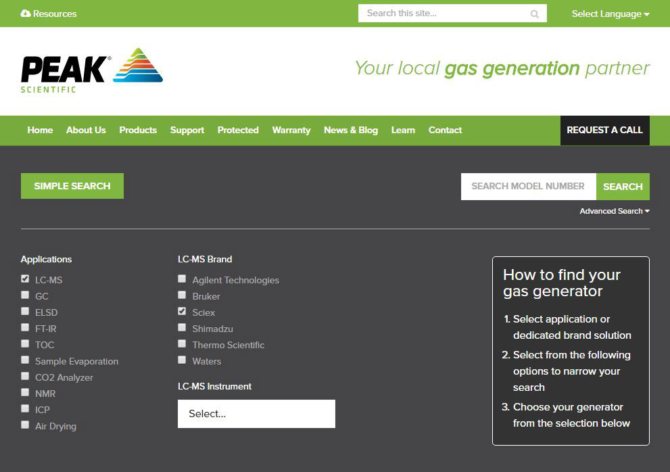Screen dimensions: 670x472
Task: Enable the Waters brand checkbox
Action: [x=182, y=360]
